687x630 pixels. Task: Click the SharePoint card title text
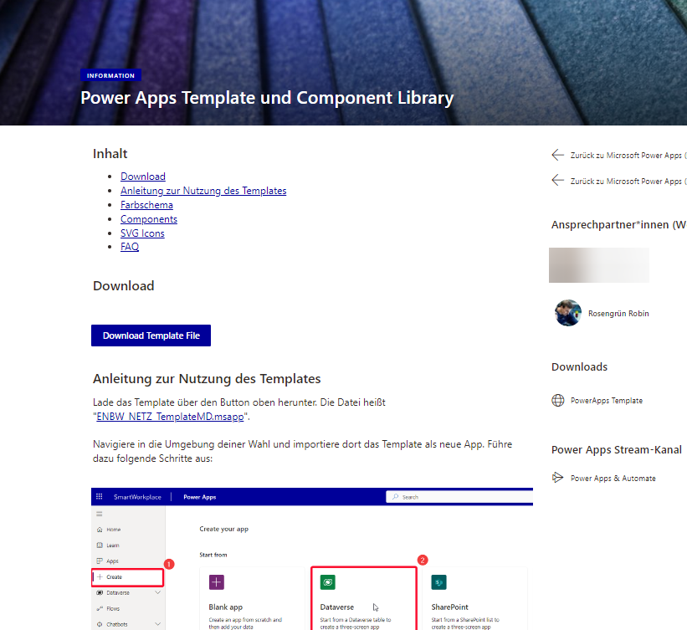449,607
